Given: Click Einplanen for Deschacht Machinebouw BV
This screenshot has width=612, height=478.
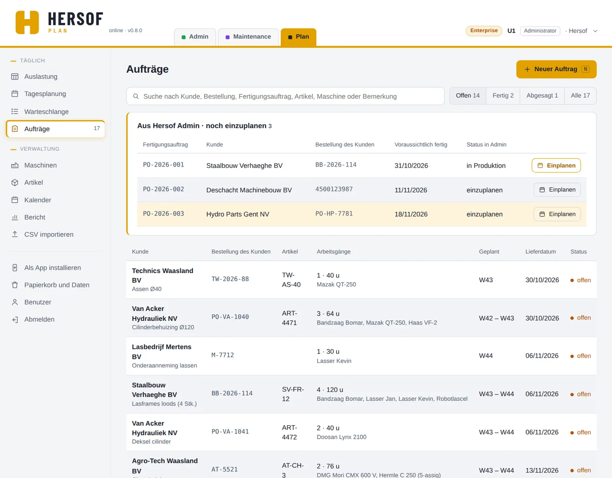Looking at the screenshot, I should (x=557, y=190).
